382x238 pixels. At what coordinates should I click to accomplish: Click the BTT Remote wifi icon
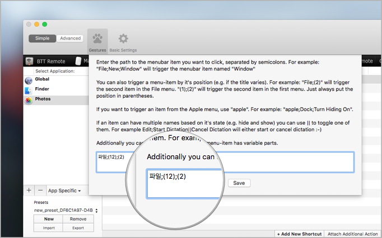coord(30,61)
